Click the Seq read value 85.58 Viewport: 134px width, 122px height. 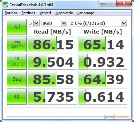[x=53, y=79]
